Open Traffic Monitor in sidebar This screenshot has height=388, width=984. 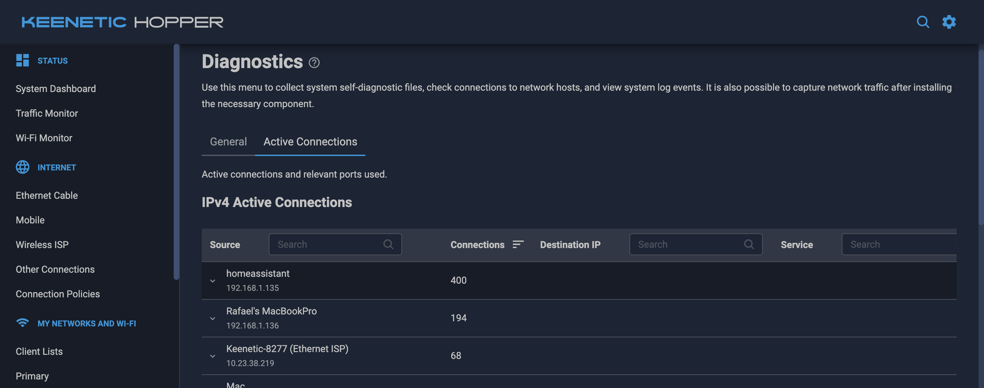coord(46,113)
